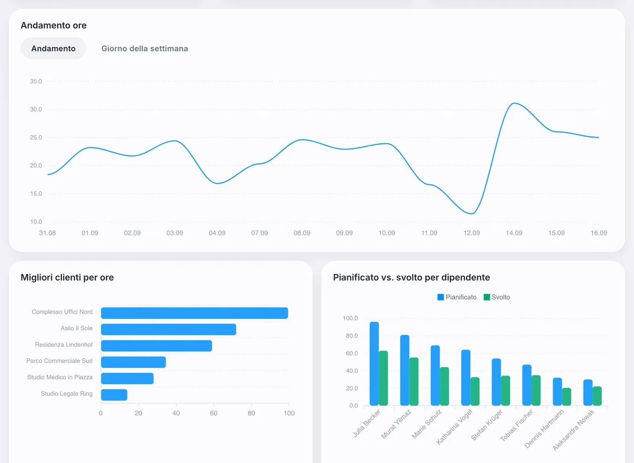Switch to the Andamento tab
The image size is (634, 463).
pos(53,48)
